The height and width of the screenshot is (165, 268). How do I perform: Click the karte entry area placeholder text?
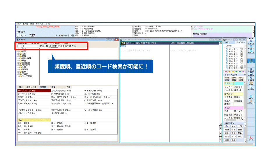(135, 51)
